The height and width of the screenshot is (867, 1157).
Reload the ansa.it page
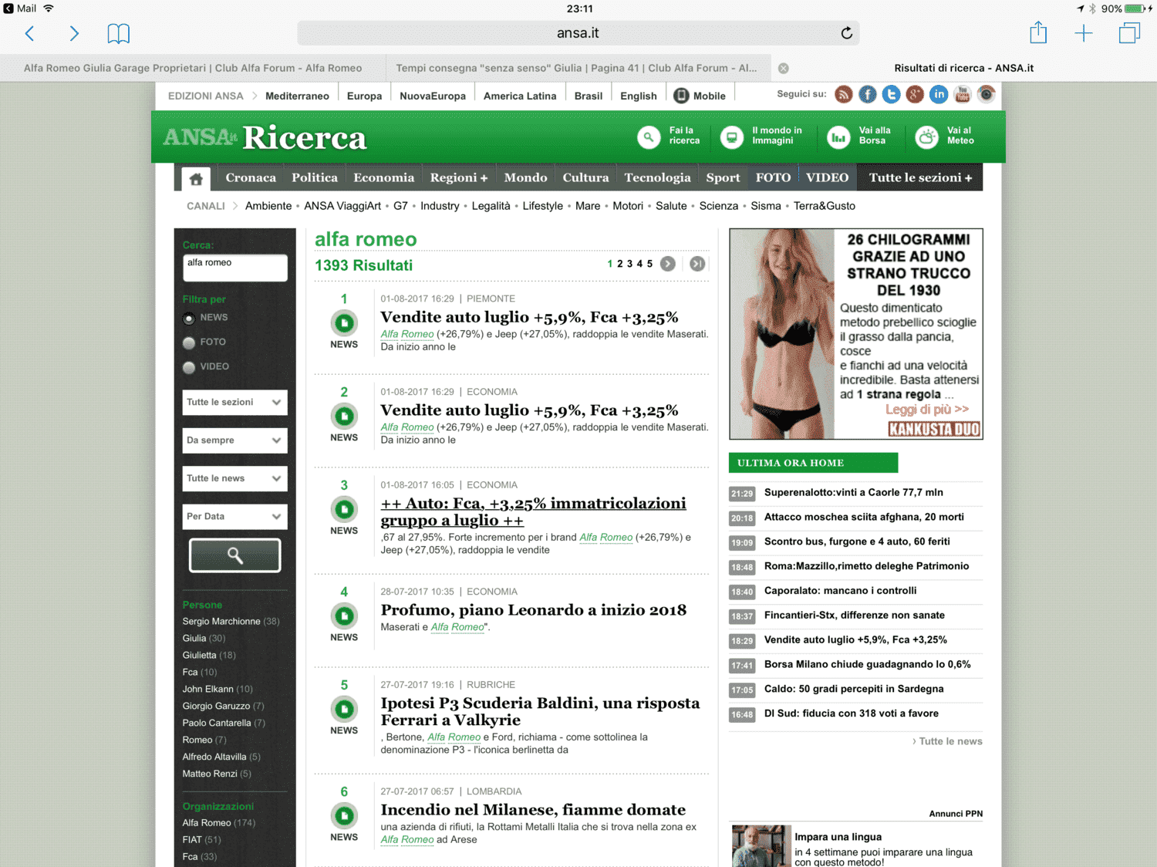pyautogui.click(x=846, y=33)
